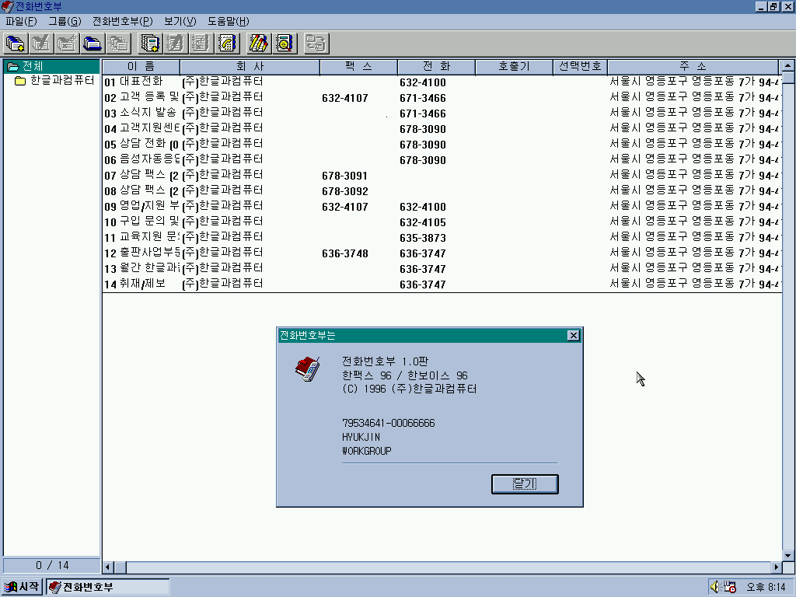Click the 전화번호부 taskbar button
The height and width of the screenshot is (597, 796).
[x=108, y=588]
